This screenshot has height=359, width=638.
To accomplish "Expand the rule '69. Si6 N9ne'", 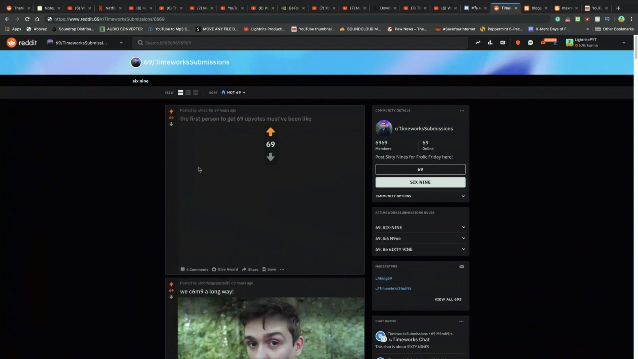I will pos(420,238).
